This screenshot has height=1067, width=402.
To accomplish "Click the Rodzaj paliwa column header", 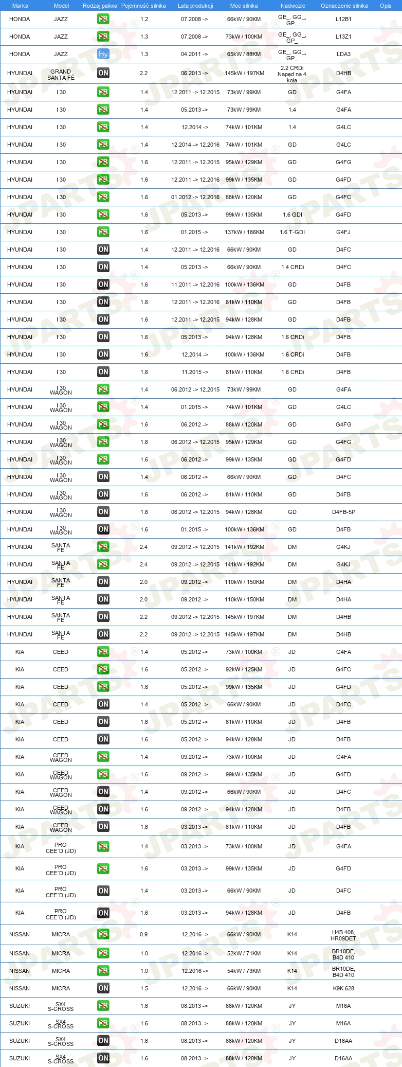I will point(100,6).
